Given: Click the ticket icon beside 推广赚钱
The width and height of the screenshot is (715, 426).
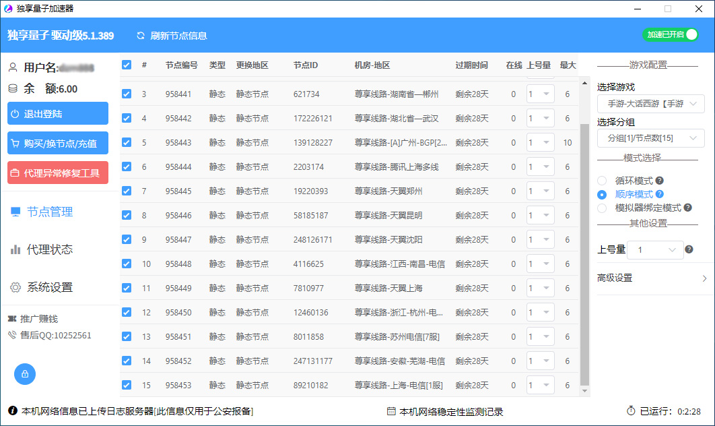Looking at the screenshot, I should coord(12,319).
